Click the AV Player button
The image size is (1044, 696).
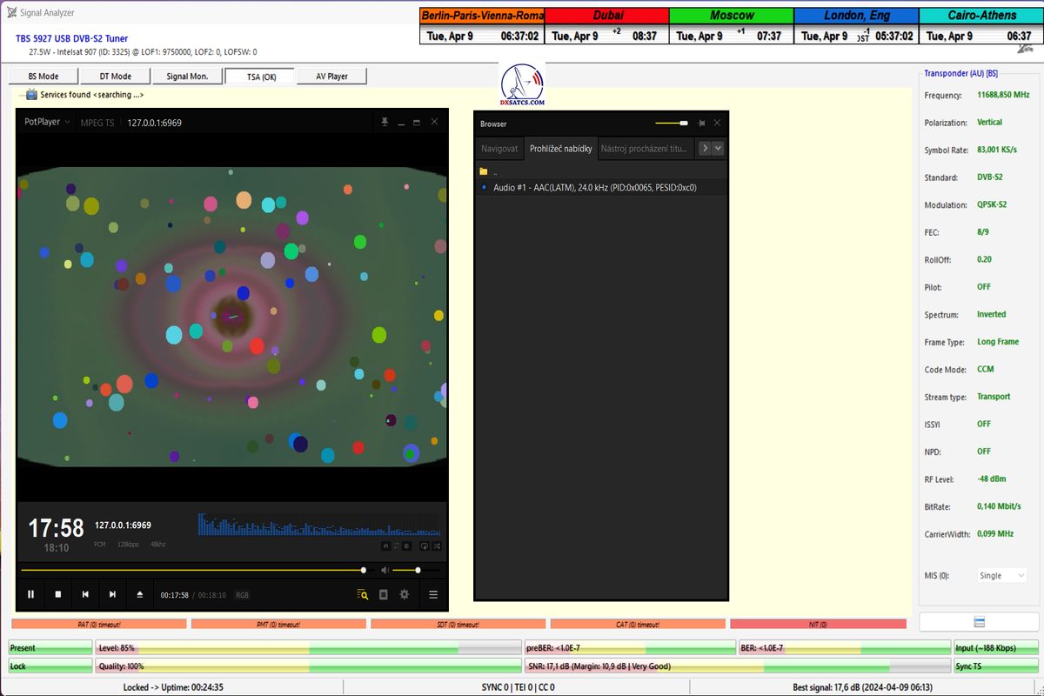(x=331, y=77)
